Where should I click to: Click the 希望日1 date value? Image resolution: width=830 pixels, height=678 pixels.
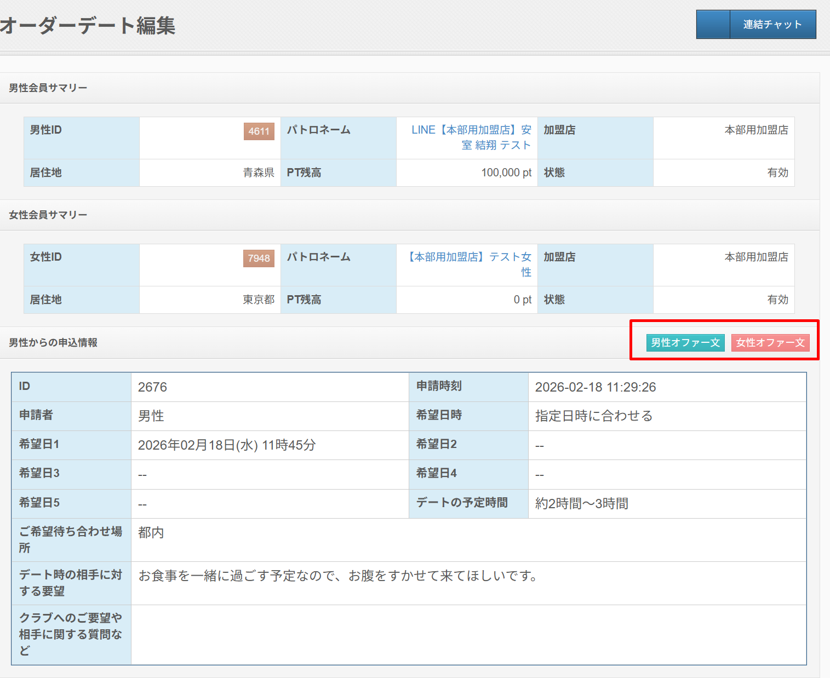pyautogui.click(x=226, y=445)
